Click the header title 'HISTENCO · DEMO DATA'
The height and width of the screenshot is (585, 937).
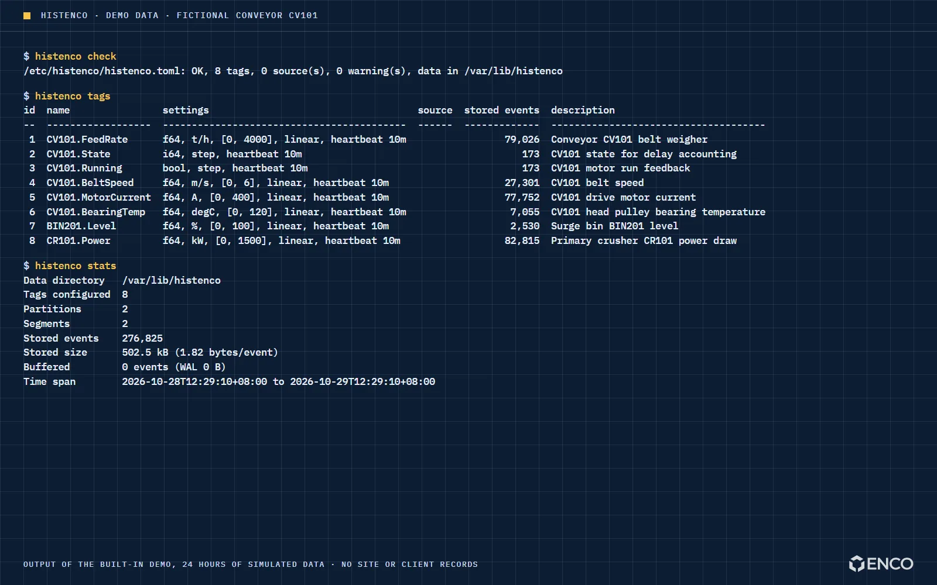click(100, 16)
